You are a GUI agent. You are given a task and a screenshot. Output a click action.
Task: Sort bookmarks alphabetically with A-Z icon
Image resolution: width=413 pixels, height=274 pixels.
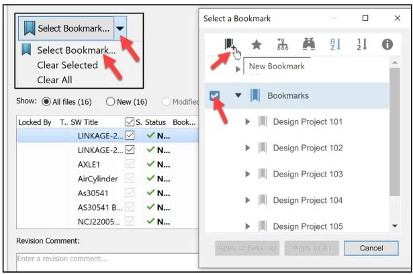(x=335, y=44)
